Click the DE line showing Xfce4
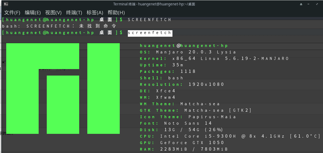 (158, 91)
